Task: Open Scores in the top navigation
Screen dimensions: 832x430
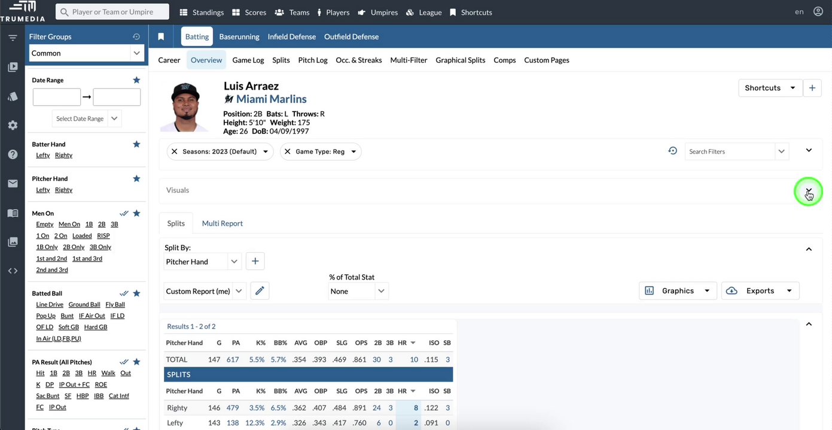Action: [x=249, y=12]
